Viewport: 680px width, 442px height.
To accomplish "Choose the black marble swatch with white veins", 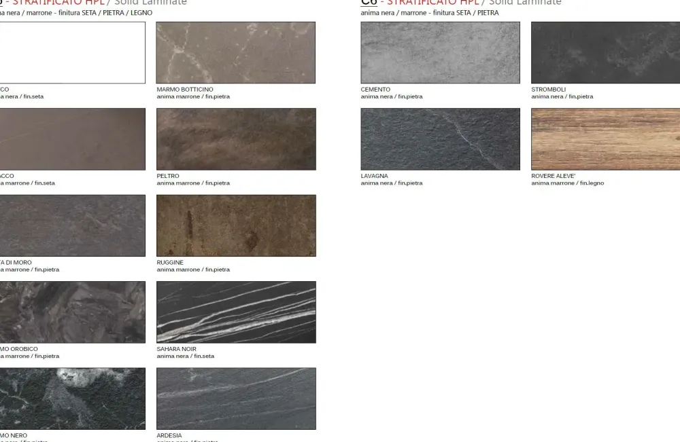I will click(x=72, y=399).
